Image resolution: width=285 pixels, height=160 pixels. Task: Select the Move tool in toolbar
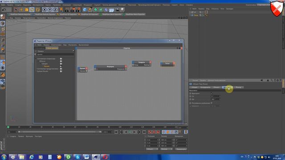click(x=21, y=10)
